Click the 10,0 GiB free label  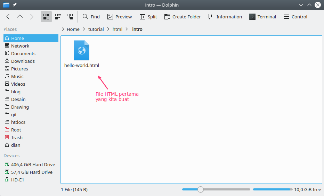click(x=308, y=190)
